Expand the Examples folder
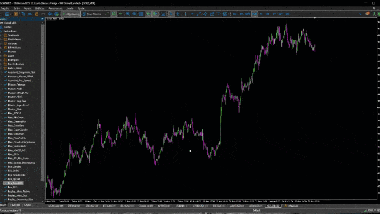Viewport: 380px width, 214px height. pyautogui.click(x=1, y=60)
